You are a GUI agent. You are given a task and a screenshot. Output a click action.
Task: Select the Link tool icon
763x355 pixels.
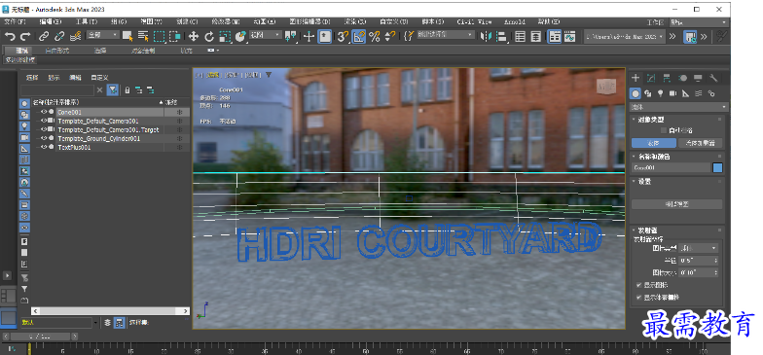[44, 36]
